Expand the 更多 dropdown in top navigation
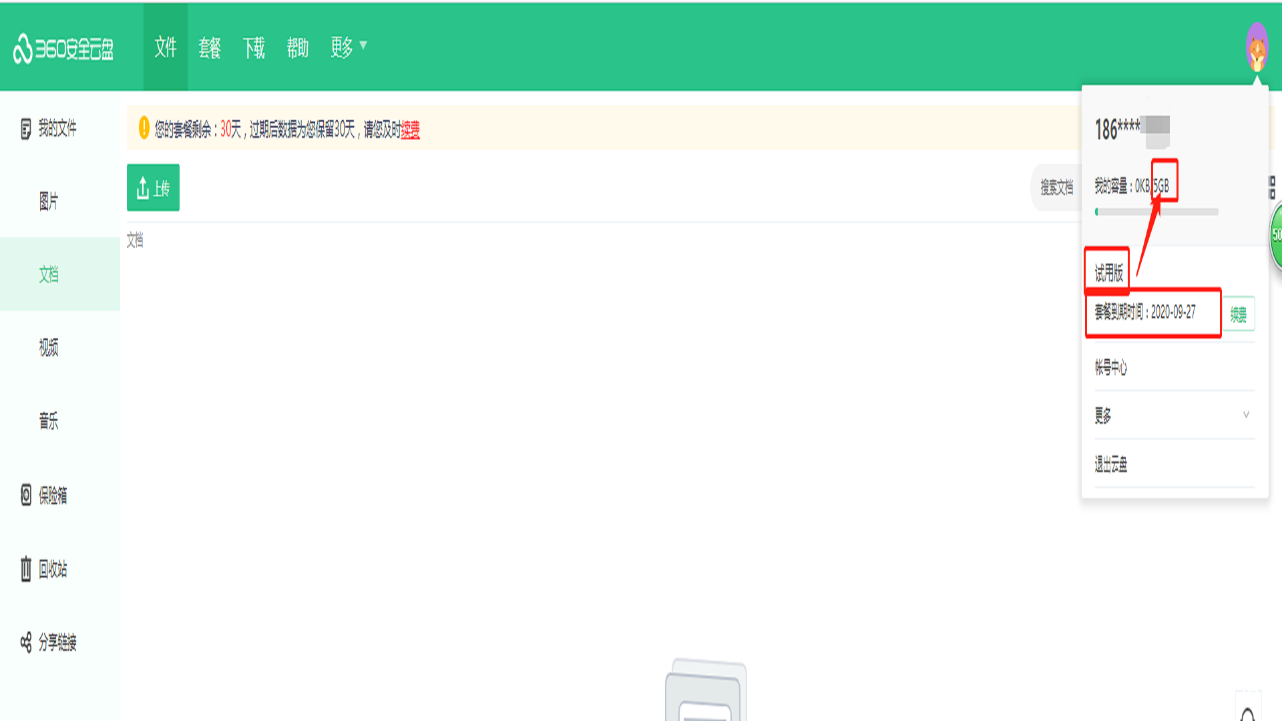 coord(349,47)
